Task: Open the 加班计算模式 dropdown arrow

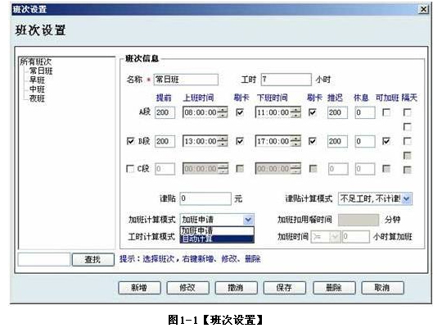Action: (248, 220)
